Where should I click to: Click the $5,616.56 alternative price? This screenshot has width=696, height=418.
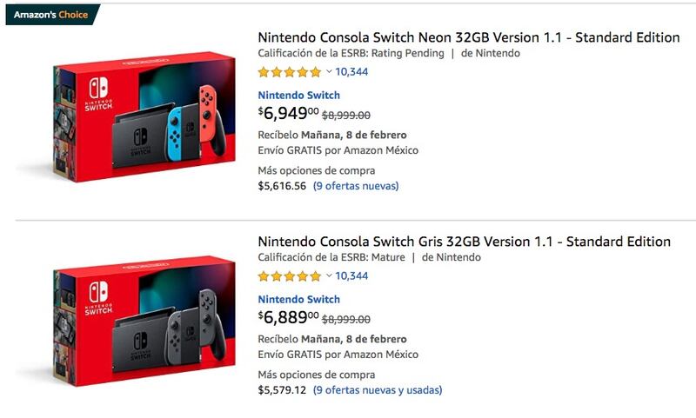[x=283, y=186]
